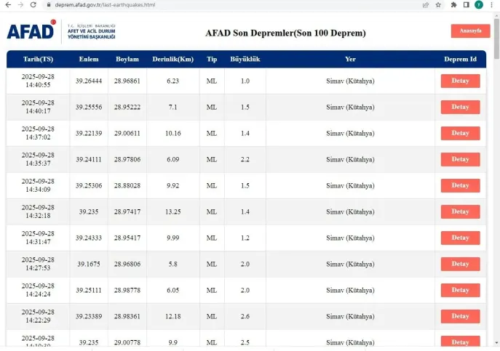Open the browser three-dot menu

(492, 4)
